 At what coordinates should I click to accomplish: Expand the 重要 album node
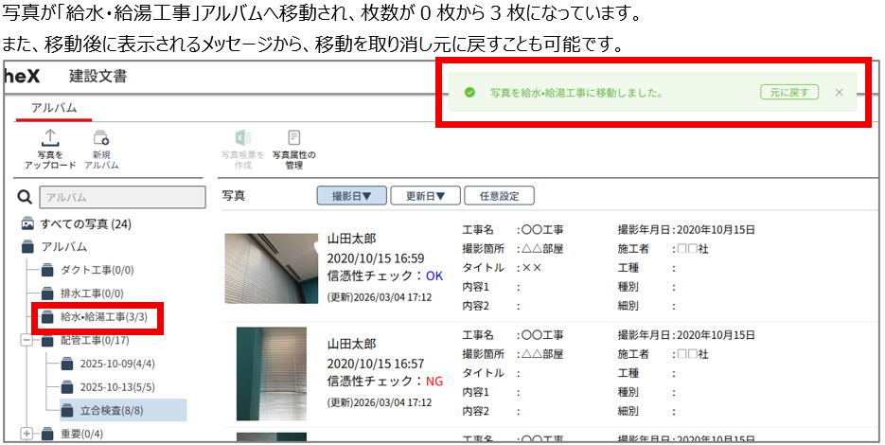pos(27,434)
